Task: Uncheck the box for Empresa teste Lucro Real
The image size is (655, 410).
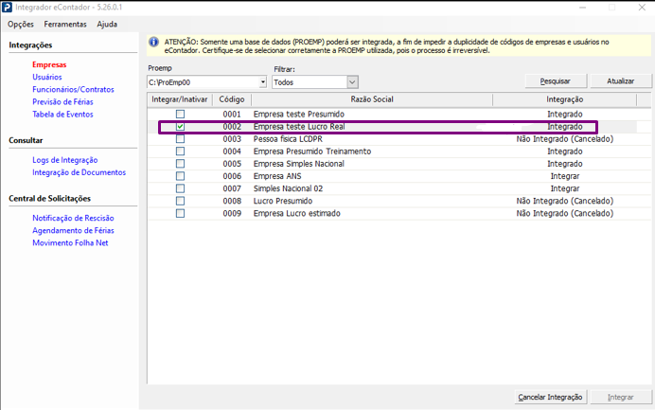Action: (180, 127)
